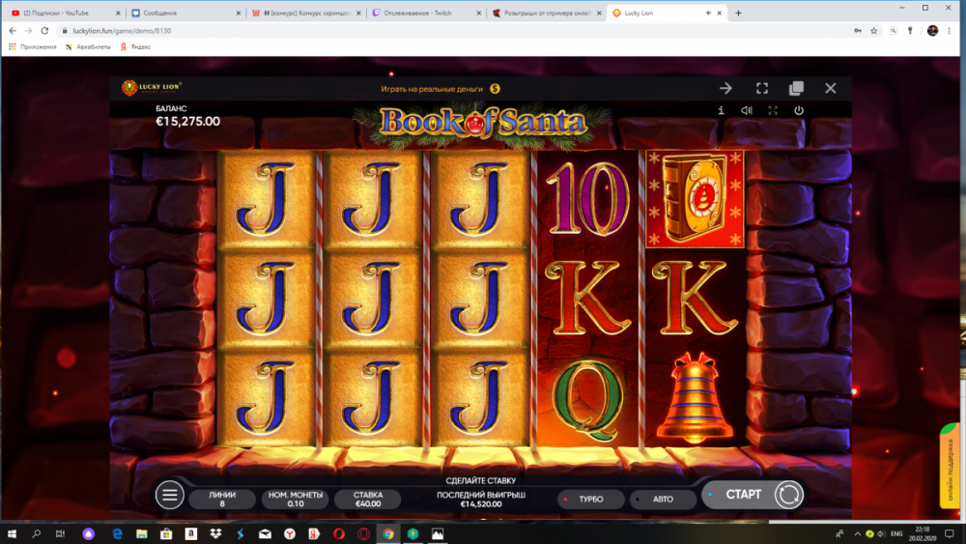
Task: Switch to the YouTube Подписки tab
Action: coord(66,13)
